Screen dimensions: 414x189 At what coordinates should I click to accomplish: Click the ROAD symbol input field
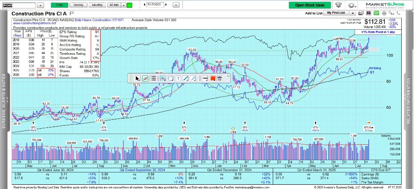point(19,5)
